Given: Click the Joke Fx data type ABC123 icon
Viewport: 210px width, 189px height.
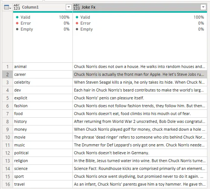Looking at the screenshot, I should (77, 7).
